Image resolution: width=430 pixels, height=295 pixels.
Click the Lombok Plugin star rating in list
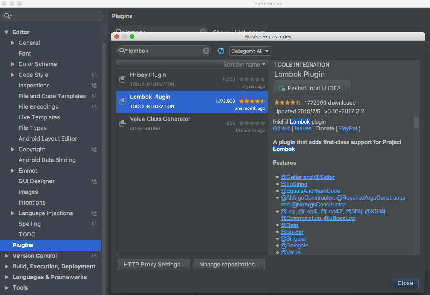252,101
